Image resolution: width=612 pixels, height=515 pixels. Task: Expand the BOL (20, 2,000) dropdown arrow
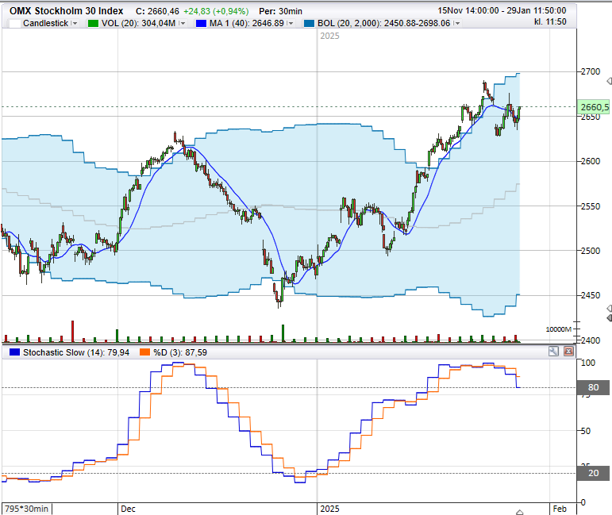coord(456,24)
